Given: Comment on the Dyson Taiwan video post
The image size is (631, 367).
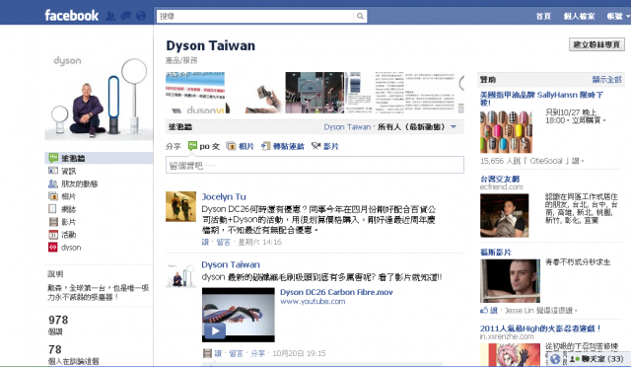Looking at the screenshot, I should click(236, 354).
